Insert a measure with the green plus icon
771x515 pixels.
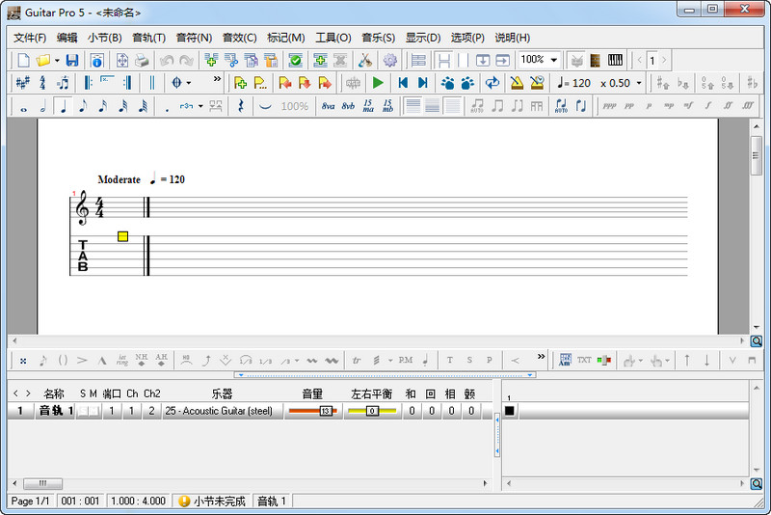(211, 60)
